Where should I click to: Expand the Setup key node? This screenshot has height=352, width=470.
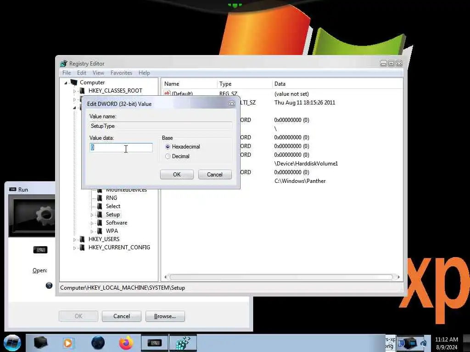[92, 215]
